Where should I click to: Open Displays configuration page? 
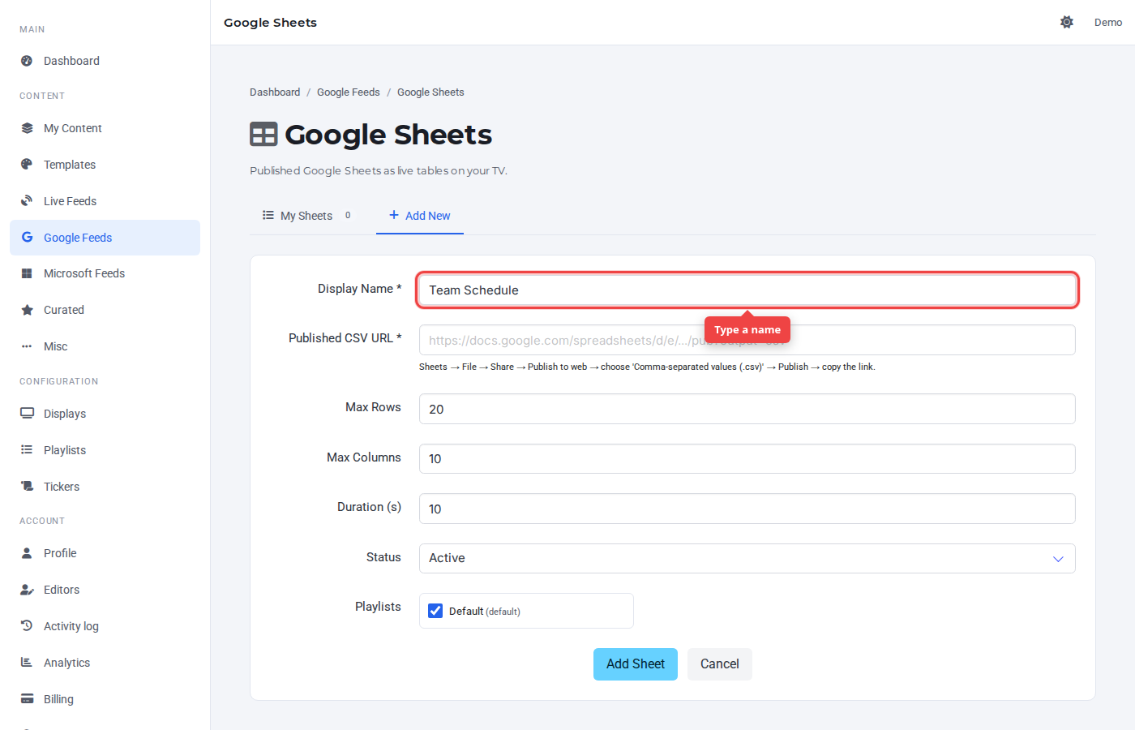(105, 414)
